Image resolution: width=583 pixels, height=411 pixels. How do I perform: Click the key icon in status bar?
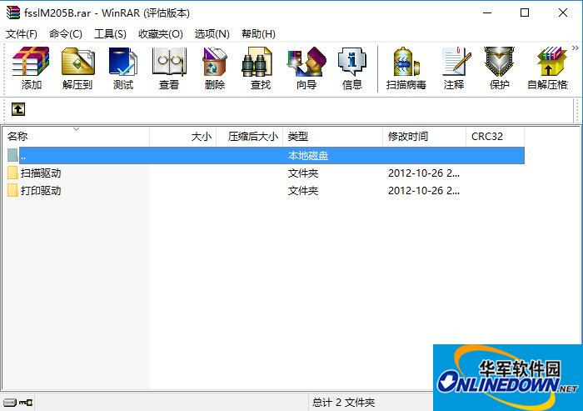[x=26, y=402]
